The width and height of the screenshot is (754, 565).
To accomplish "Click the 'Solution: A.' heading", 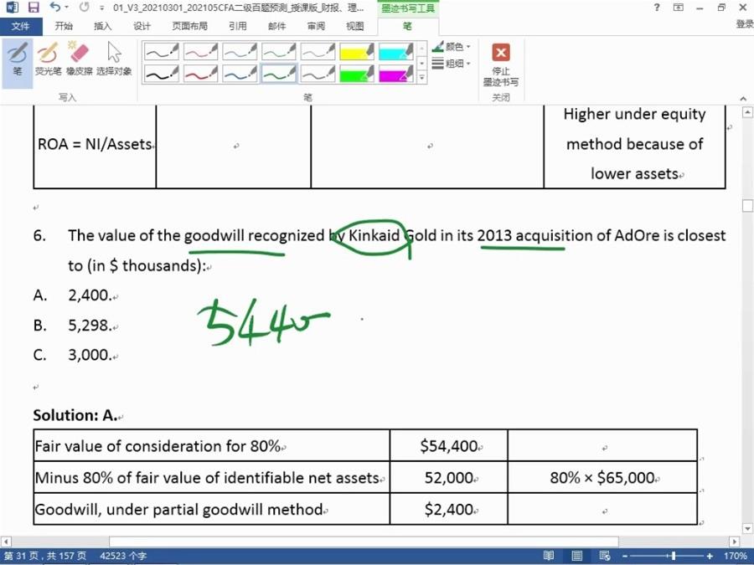I will [x=75, y=414].
